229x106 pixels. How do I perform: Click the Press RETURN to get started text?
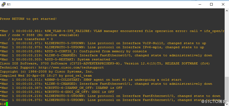pyautogui.click(x=28, y=19)
